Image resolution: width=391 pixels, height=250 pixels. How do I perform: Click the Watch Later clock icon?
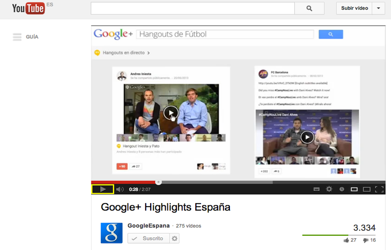[342, 189]
